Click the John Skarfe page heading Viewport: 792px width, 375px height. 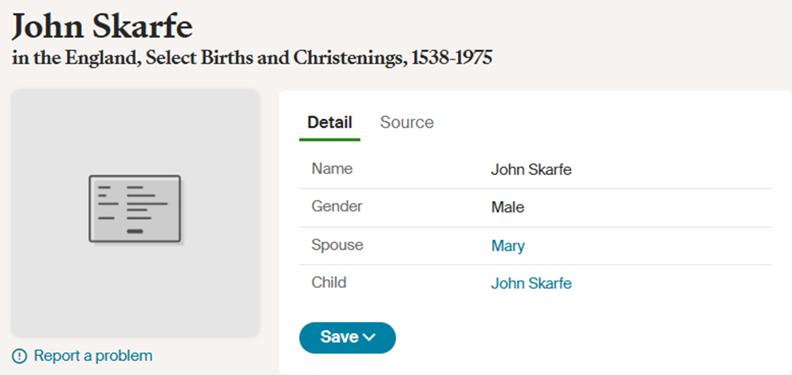tap(102, 26)
